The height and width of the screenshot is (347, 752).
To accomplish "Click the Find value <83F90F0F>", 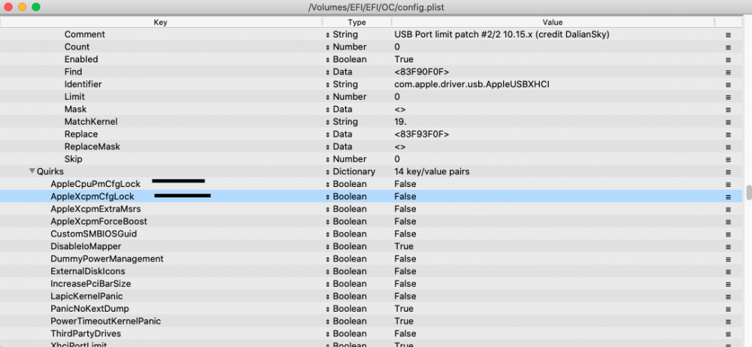I will (422, 72).
